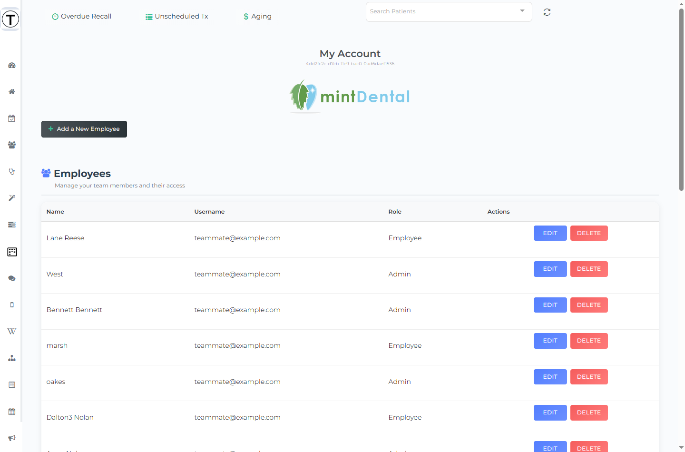Edit the West employee row
This screenshot has height=452, width=685.
coord(550,269)
